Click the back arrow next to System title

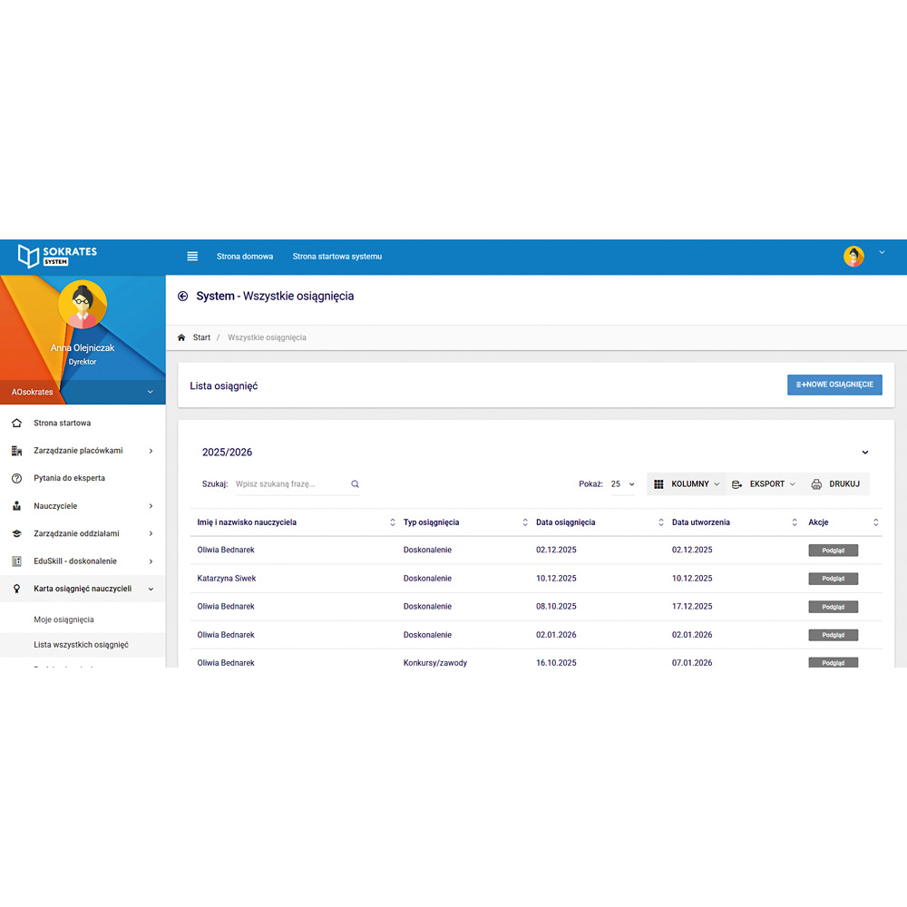tap(182, 297)
